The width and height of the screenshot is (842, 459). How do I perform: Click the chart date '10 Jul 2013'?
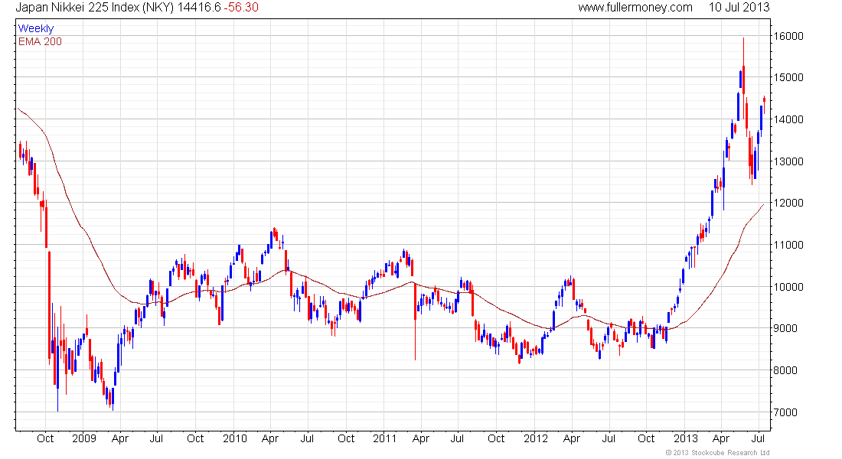tap(739, 8)
